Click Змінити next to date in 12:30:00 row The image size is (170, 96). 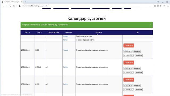pos(139,73)
